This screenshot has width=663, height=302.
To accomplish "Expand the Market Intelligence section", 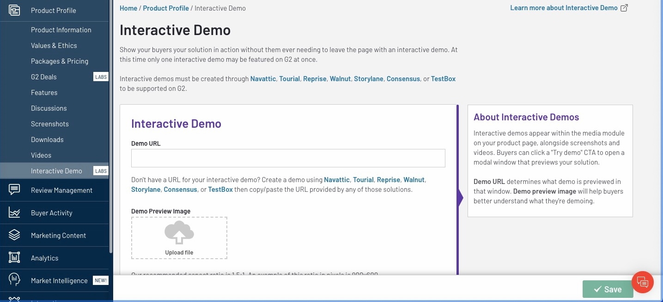I will 59,281.
